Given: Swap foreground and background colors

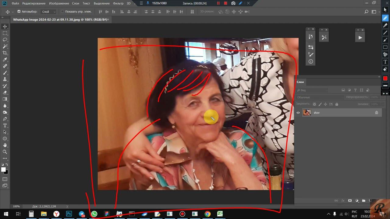Looking at the screenshot, I should [x=7, y=165].
